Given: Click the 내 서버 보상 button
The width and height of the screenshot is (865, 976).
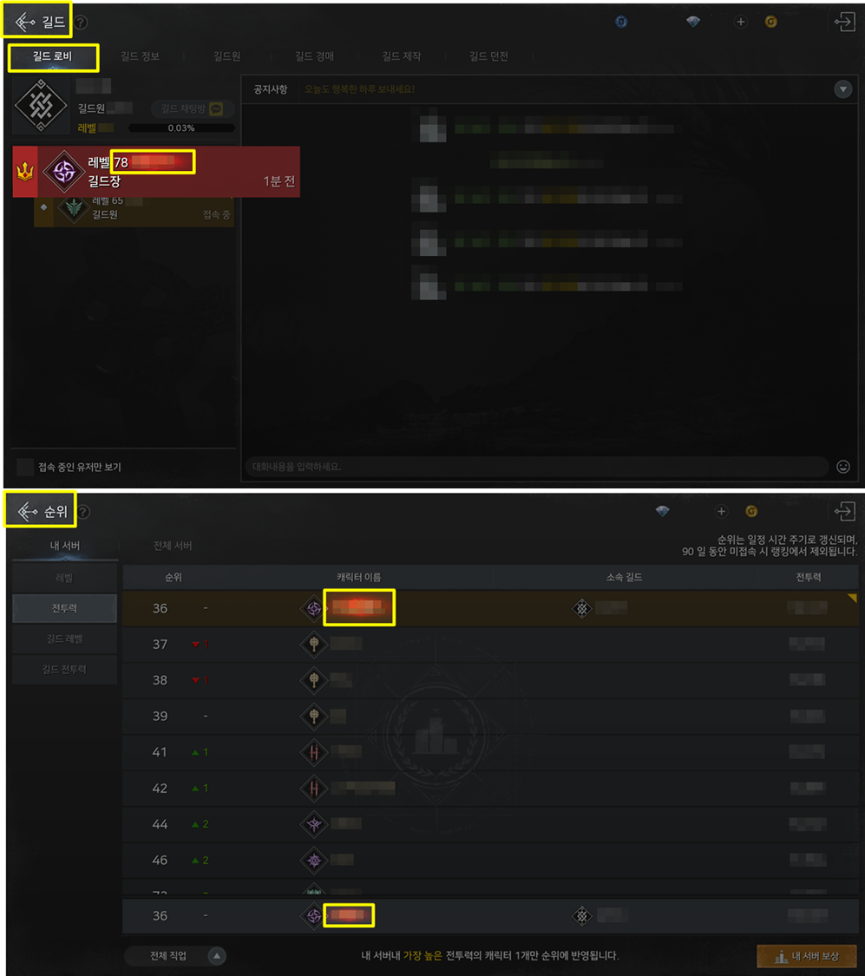Looking at the screenshot, I should point(807,956).
